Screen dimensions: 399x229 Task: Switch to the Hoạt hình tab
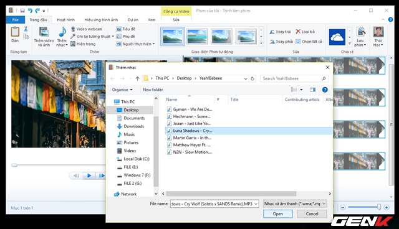(65, 19)
